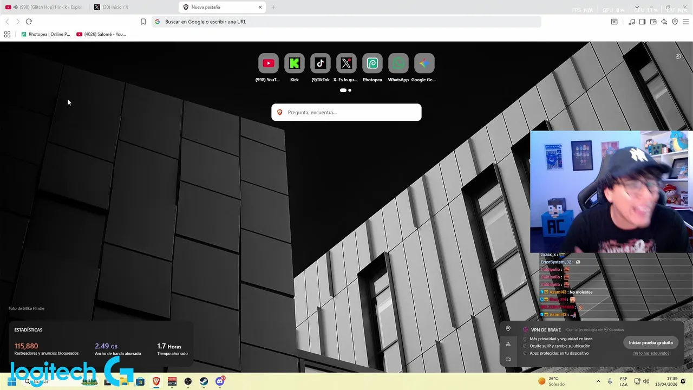The width and height of the screenshot is (693, 390).
Task: Click the bookmark icon beside the address bar
Action: (x=143, y=22)
